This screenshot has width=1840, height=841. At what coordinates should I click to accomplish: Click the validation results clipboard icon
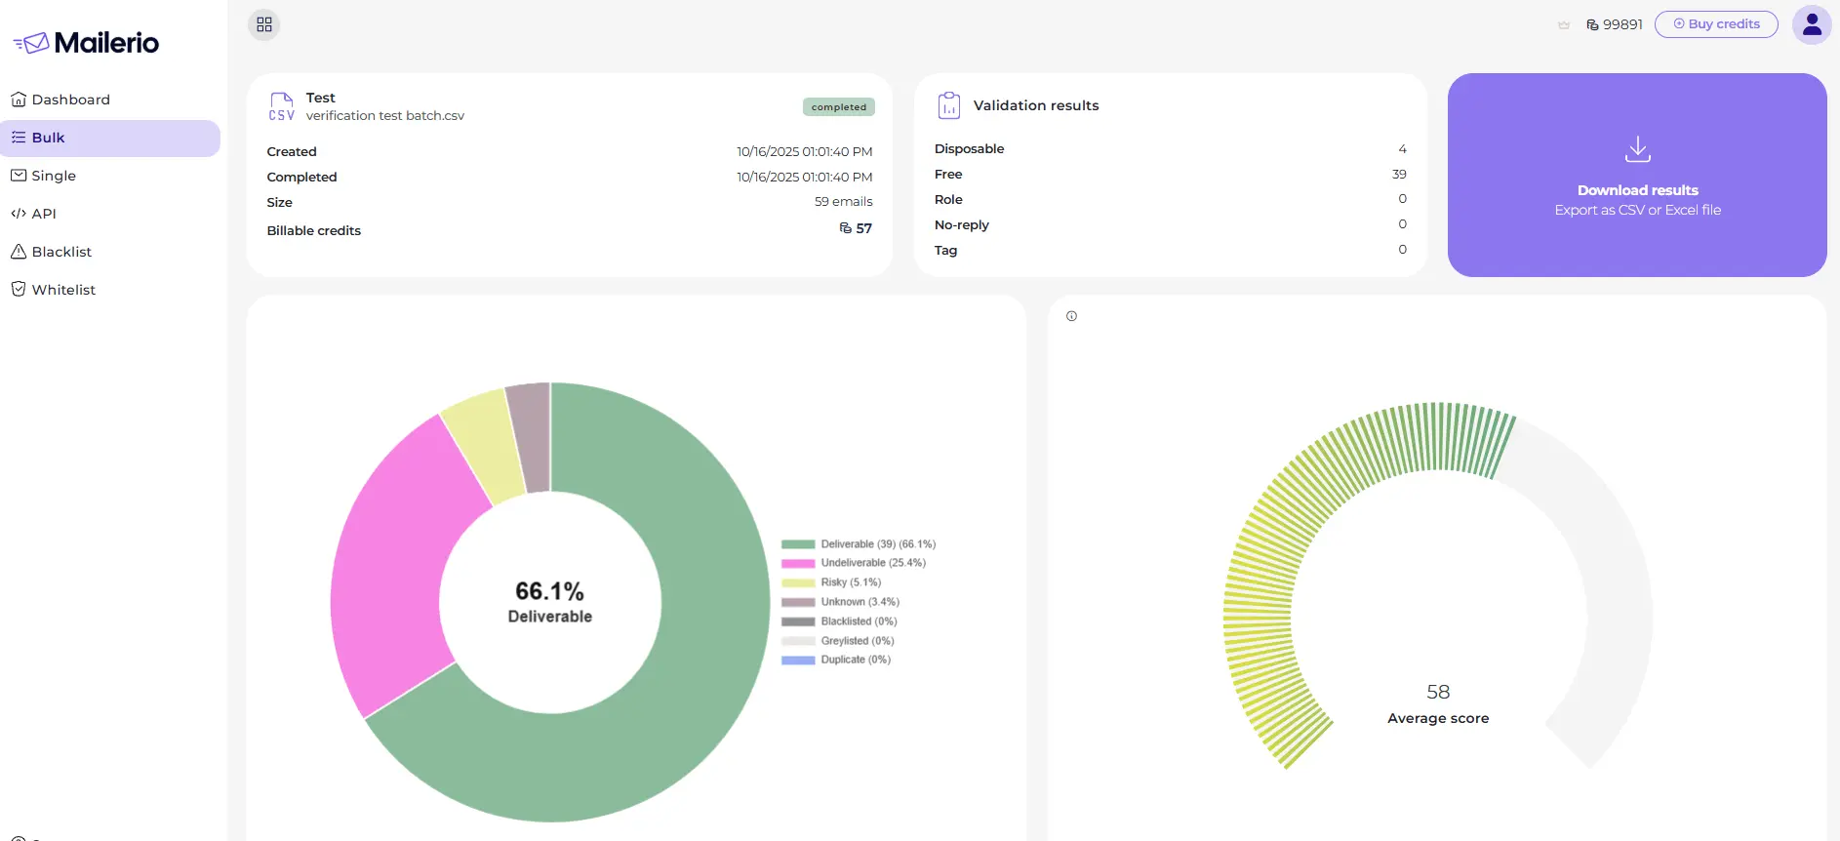(948, 105)
